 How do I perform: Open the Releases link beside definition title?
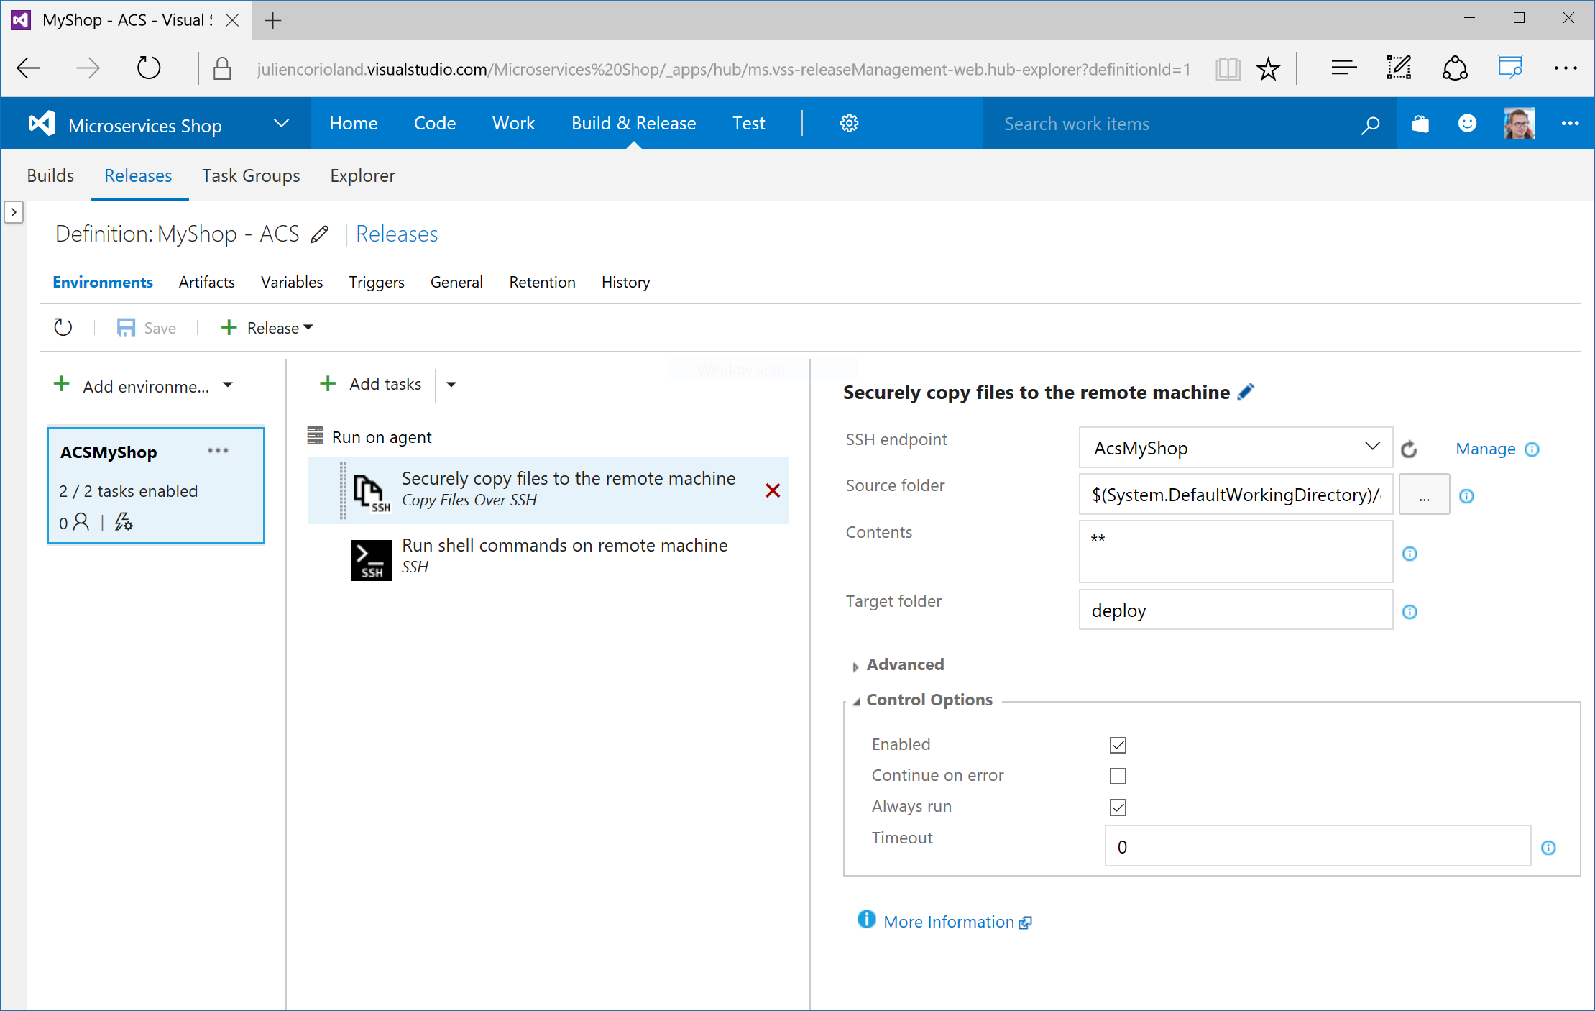(397, 234)
